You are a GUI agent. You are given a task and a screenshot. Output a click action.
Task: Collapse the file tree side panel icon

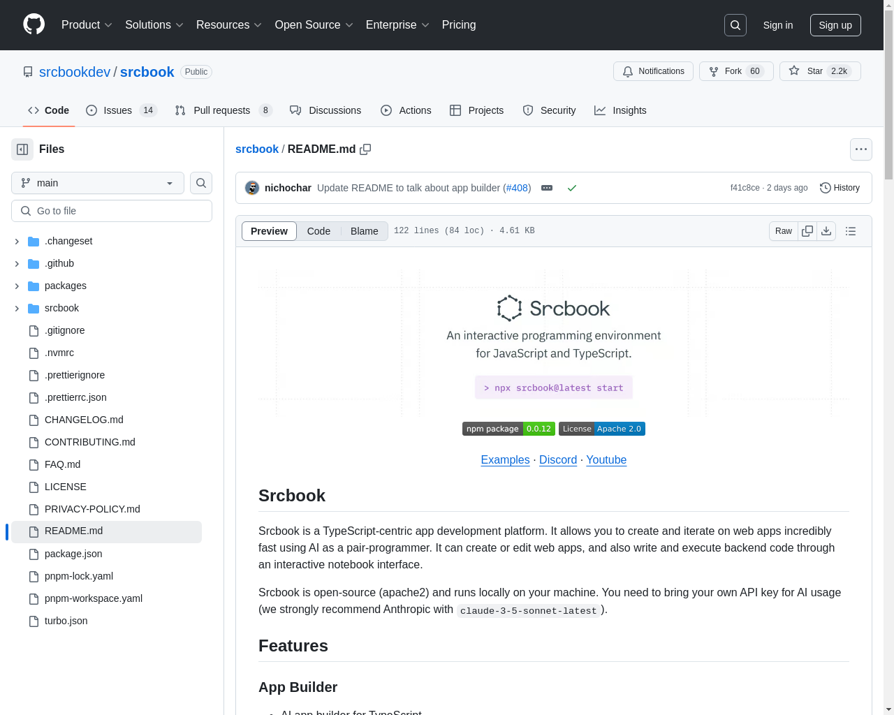(22, 149)
